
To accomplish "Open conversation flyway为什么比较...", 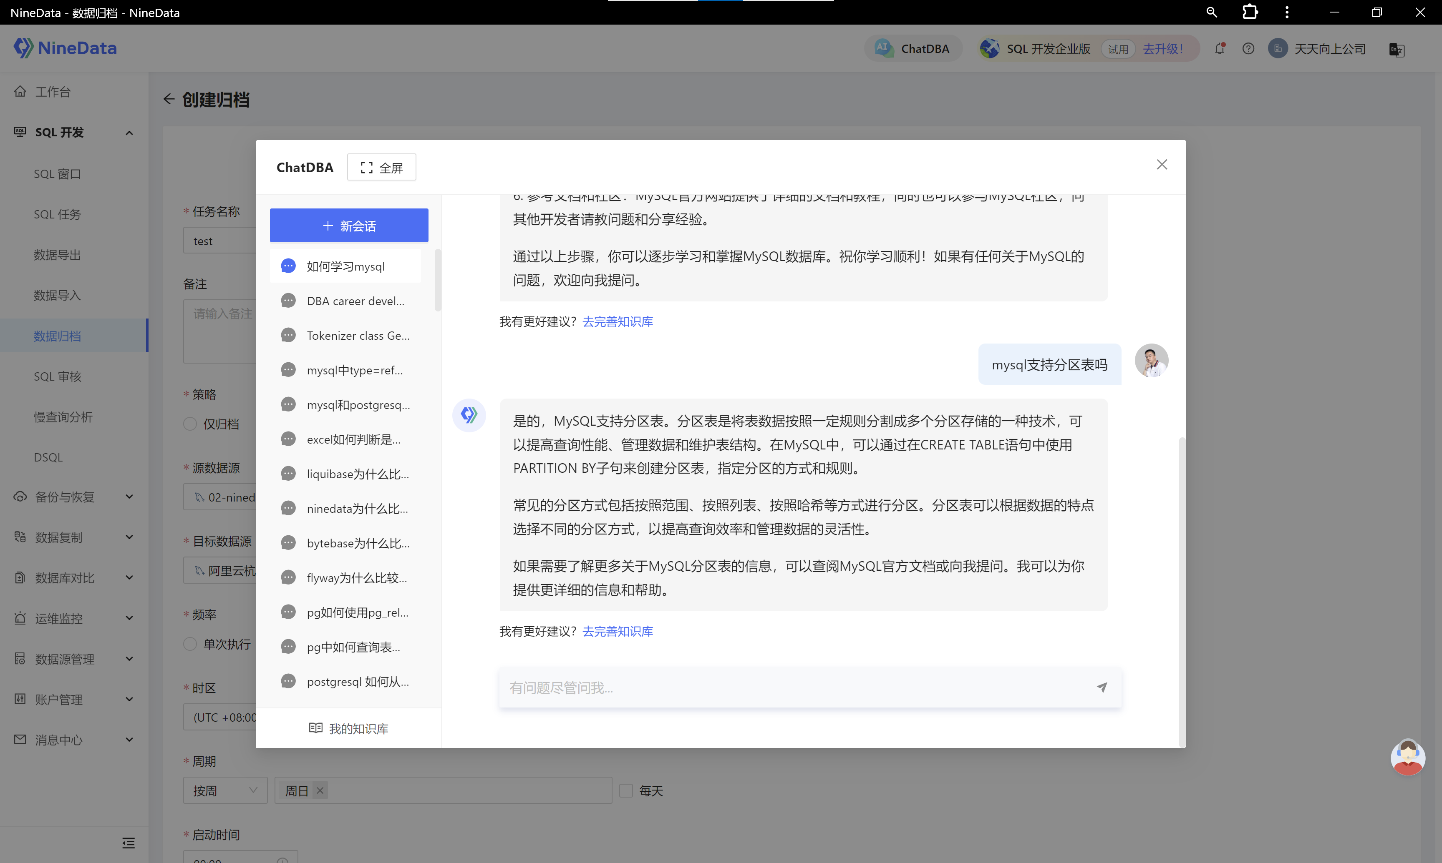I will [x=345, y=577].
